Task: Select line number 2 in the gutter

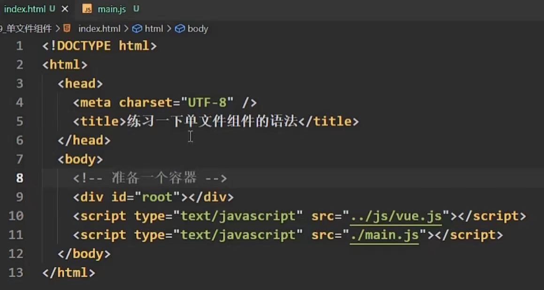Action: [x=20, y=65]
